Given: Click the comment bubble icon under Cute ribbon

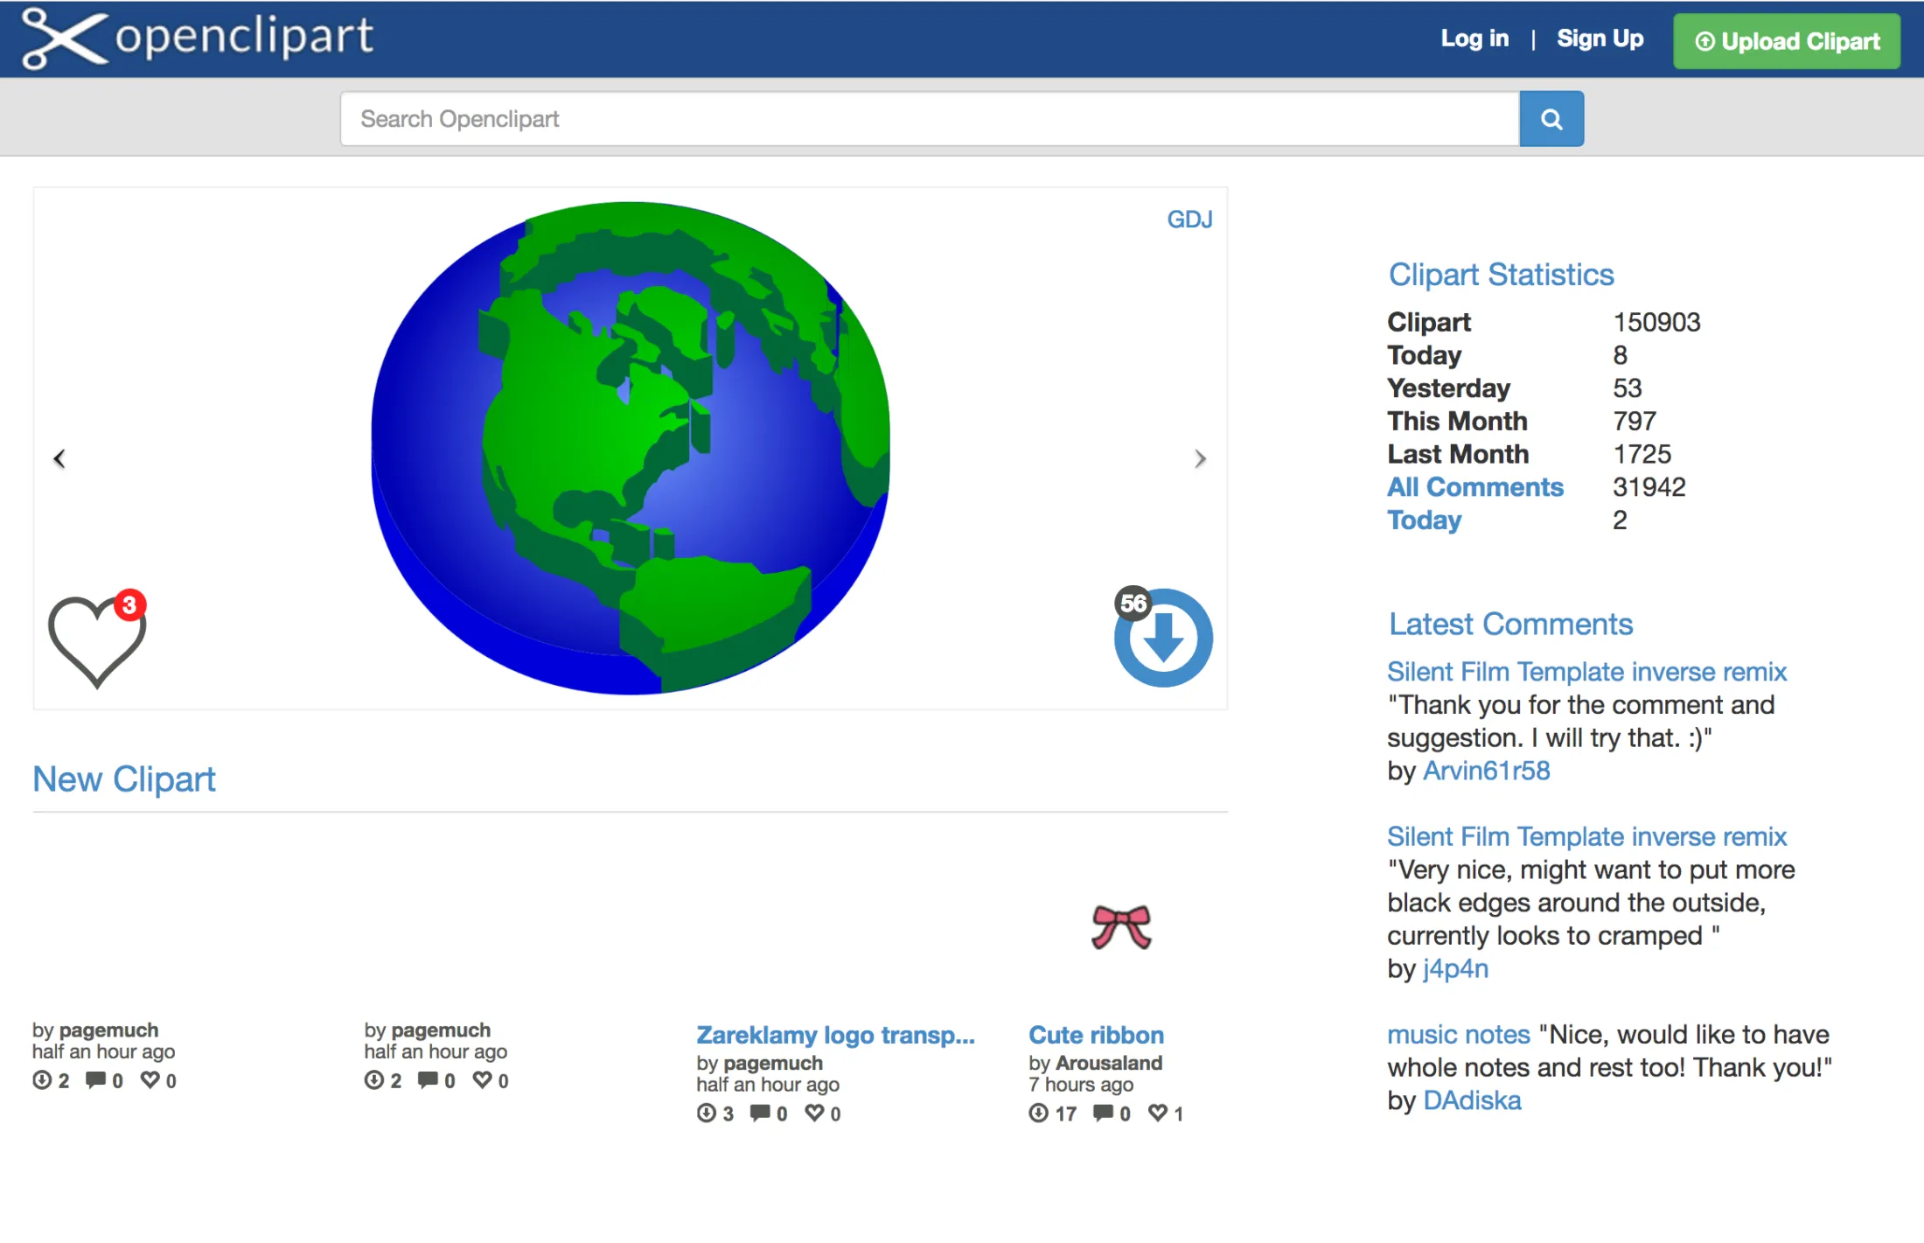Looking at the screenshot, I should 1104,1114.
